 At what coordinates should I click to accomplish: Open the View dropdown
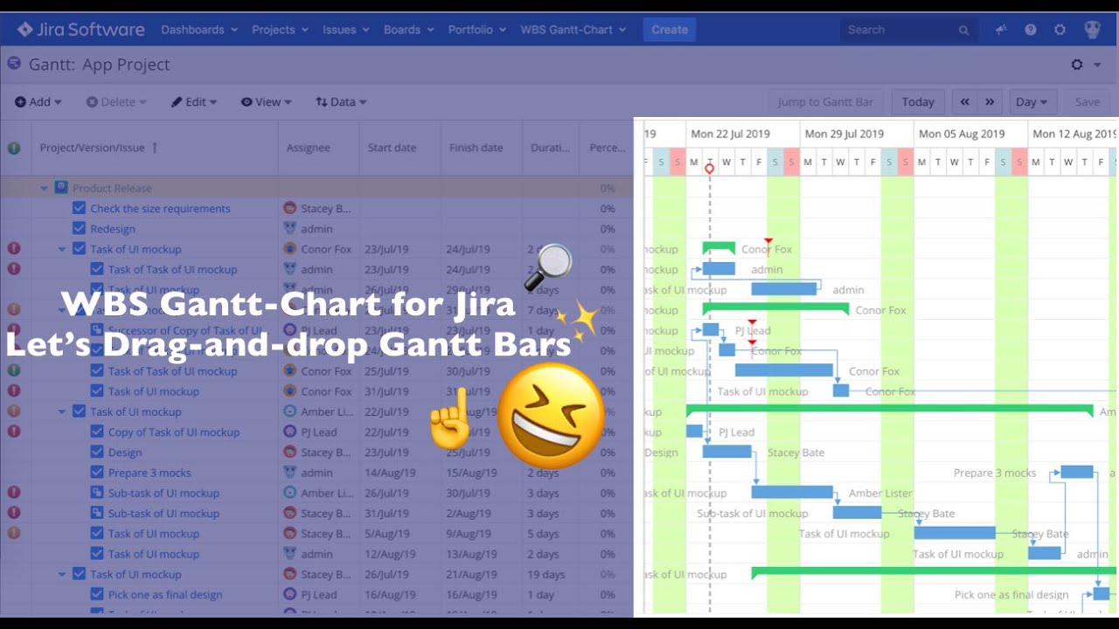click(x=267, y=101)
